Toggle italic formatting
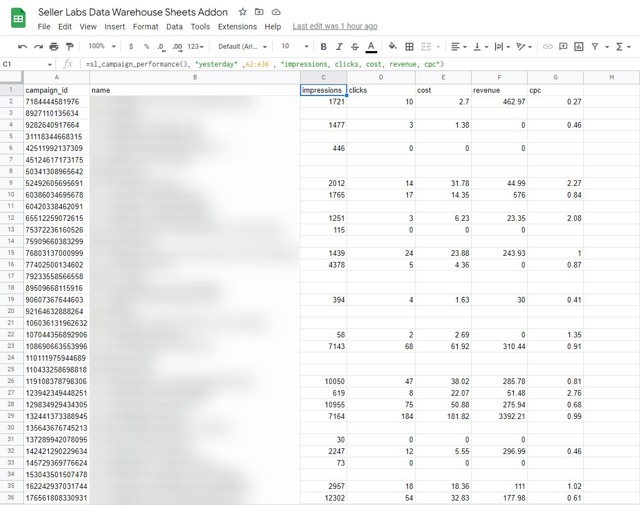Screen dimensions: 640x505 tap(339, 47)
